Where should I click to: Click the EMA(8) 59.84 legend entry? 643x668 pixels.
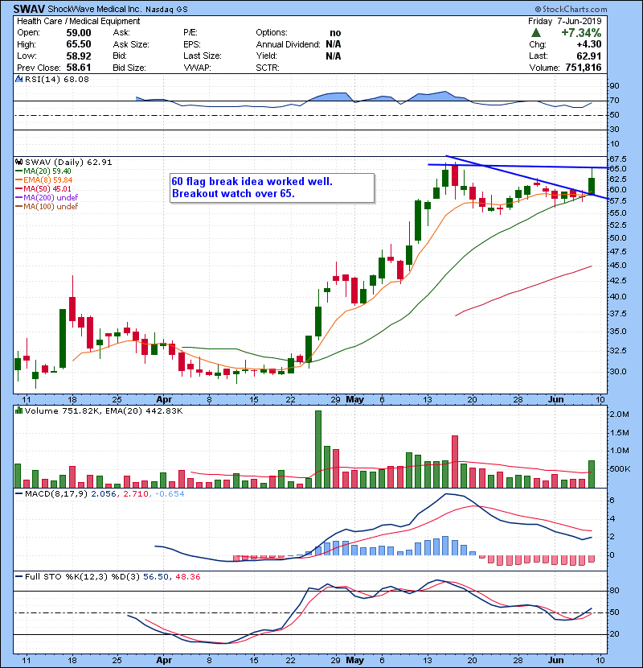[44, 179]
